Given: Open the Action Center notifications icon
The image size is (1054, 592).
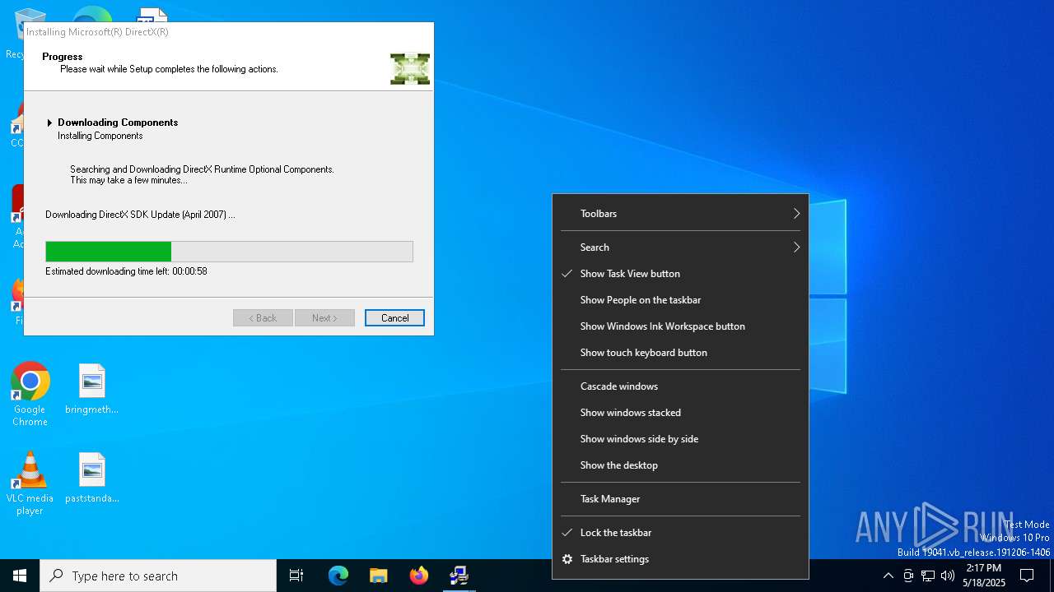Looking at the screenshot, I should (x=1027, y=576).
